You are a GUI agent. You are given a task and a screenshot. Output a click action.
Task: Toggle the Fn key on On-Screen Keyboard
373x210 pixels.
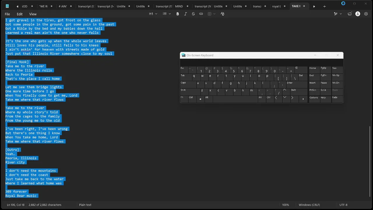[x=184, y=99]
